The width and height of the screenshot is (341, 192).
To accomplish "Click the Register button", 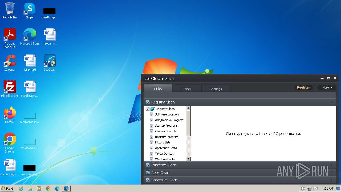I will click(303, 87).
